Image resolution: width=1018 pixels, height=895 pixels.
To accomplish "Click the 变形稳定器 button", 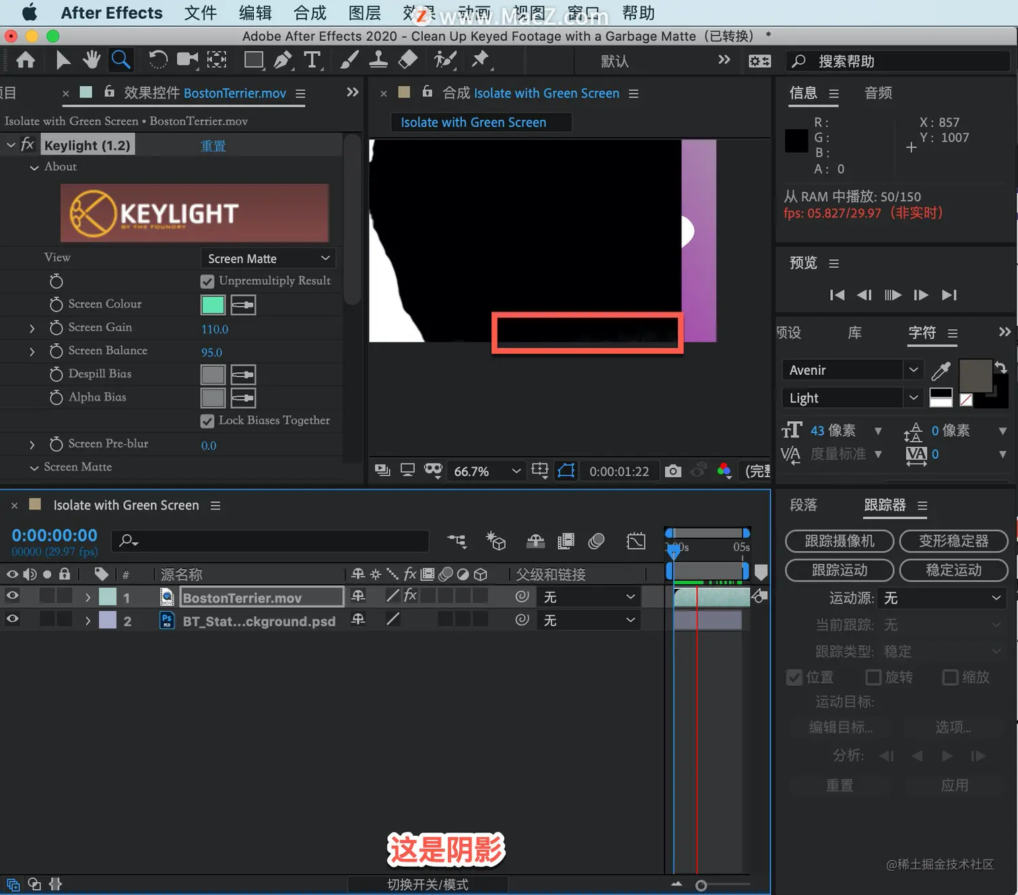I will pyautogui.click(x=953, y=541).
